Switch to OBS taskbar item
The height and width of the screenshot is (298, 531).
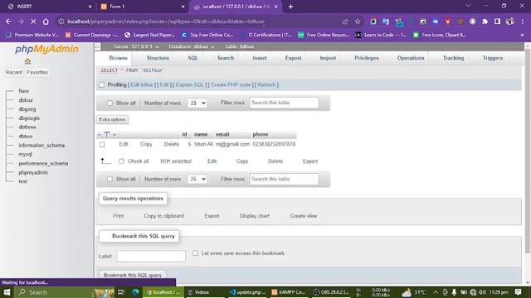tap(331, 292)
